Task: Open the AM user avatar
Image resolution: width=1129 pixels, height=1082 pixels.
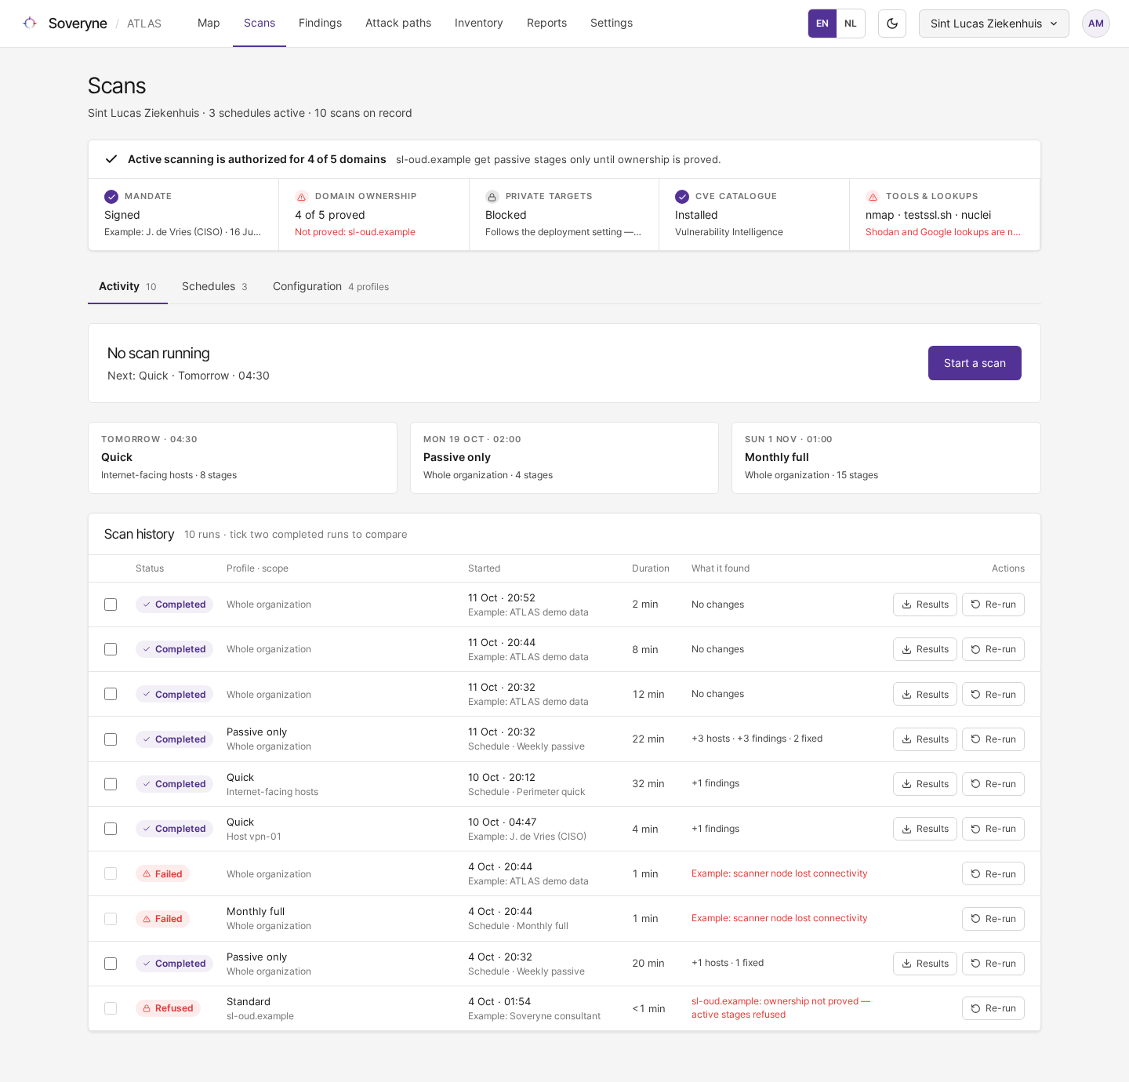Action: click(1096, 24)
